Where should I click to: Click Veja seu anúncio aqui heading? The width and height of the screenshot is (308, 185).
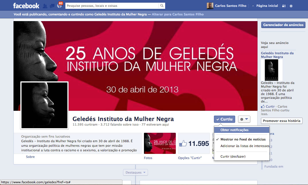(275, 45)
